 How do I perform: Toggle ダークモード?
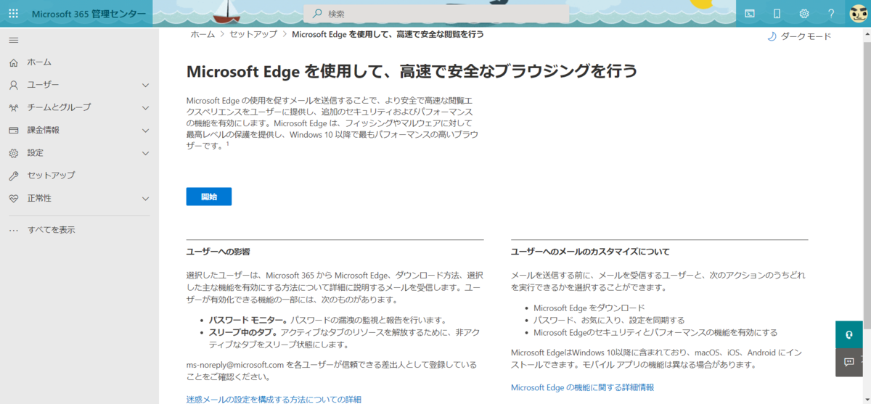(x=806, y=36)
